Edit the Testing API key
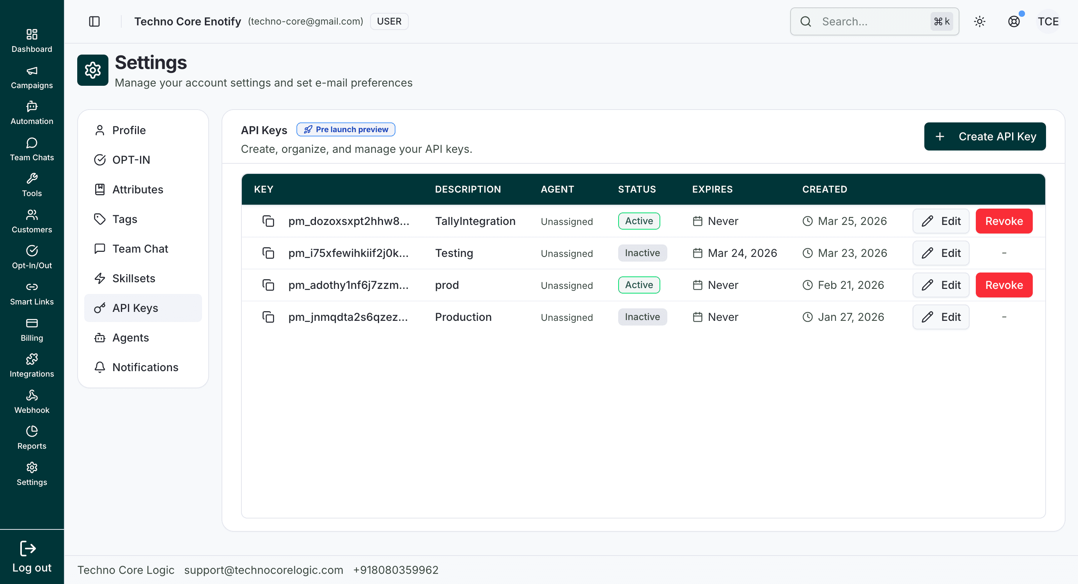The image size is (1078, 584). (x=941, y=253)
